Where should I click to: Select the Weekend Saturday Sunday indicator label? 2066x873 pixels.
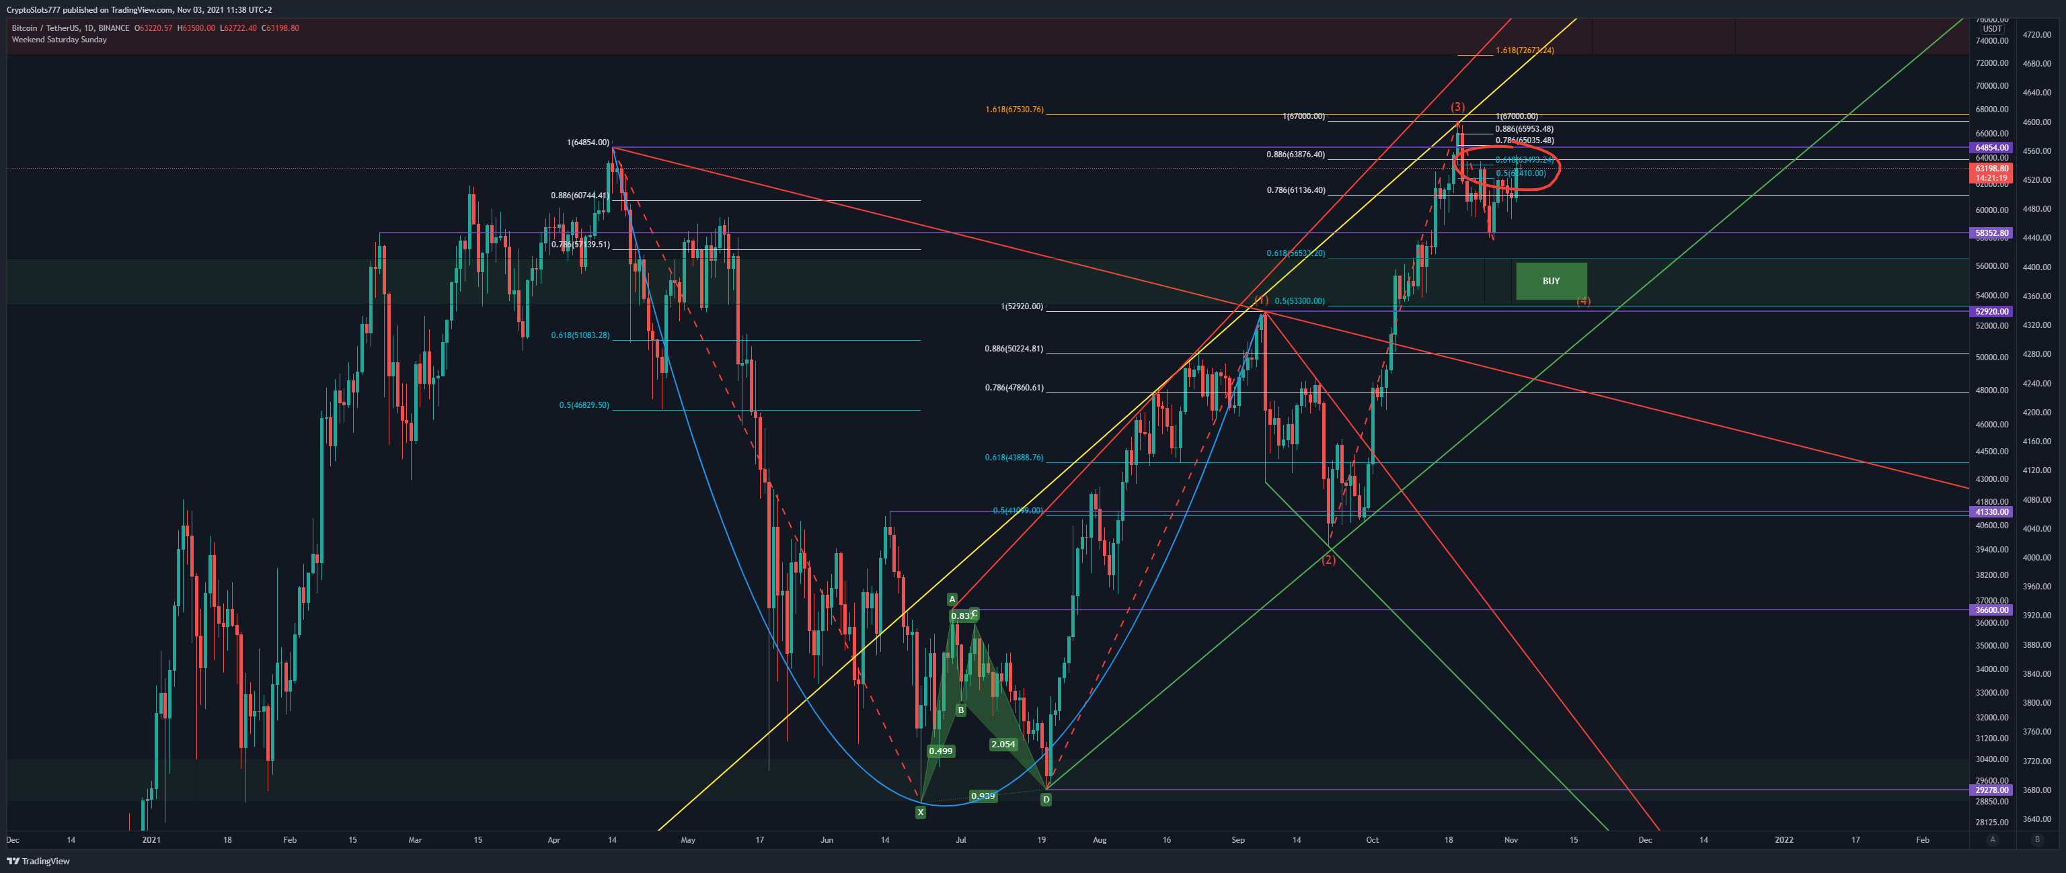(59, 39)
